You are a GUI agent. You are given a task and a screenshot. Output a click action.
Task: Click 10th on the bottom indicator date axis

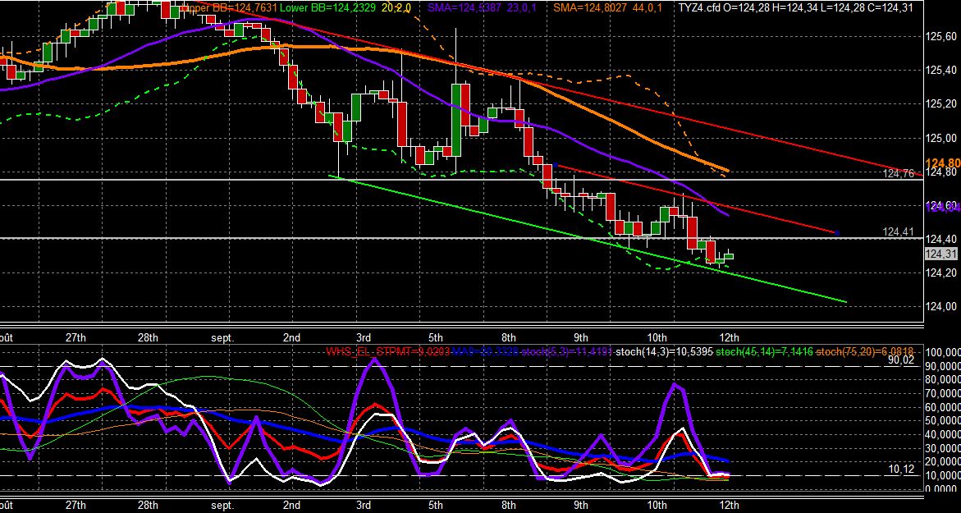point(657,506)
